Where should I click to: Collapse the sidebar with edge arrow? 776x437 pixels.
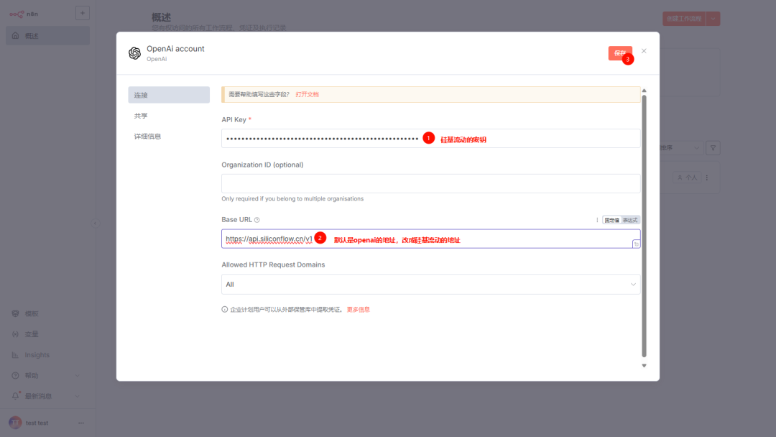pos(95,224)
